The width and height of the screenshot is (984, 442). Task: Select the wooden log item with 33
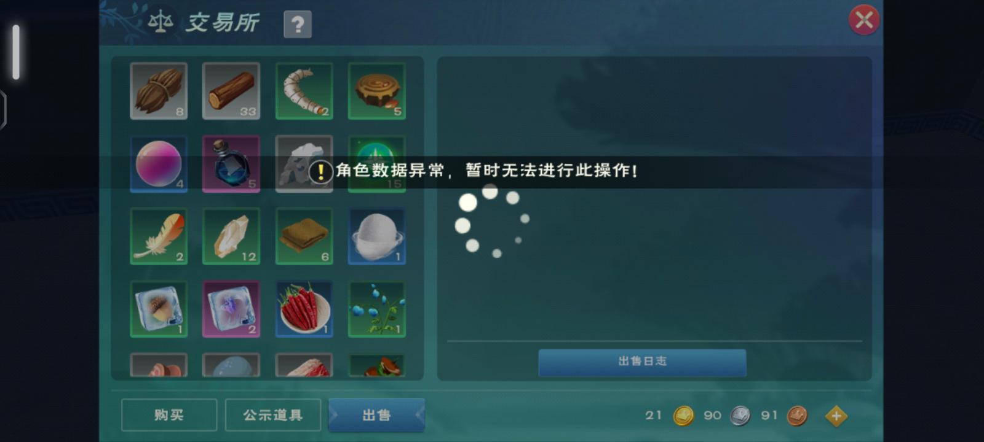click(x=231, y=91)
